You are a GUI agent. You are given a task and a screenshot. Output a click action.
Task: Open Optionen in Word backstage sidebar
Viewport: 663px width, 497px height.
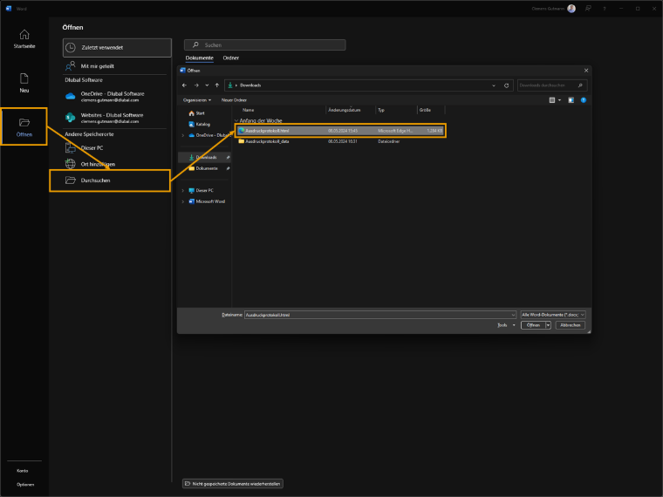(25, 484)
